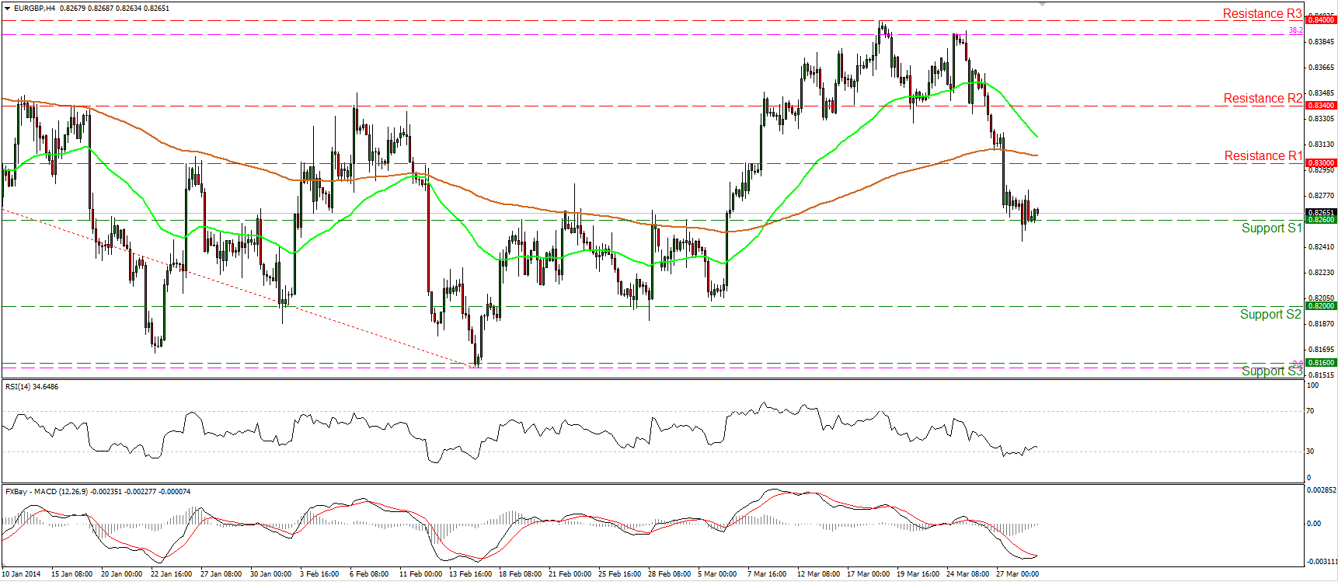
Task: Click the 22 Jan 16:00 time axis label
Action: click(x=171, y=574)
